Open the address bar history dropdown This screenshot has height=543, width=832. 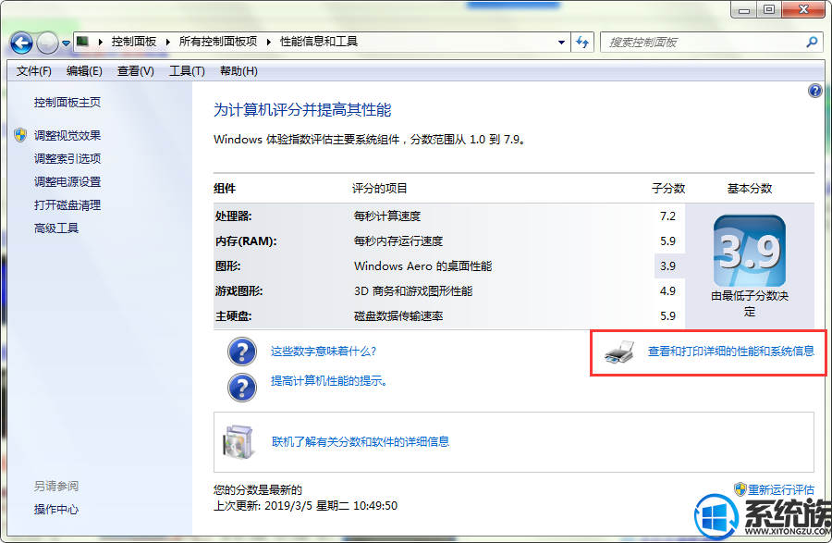[561, 43]
